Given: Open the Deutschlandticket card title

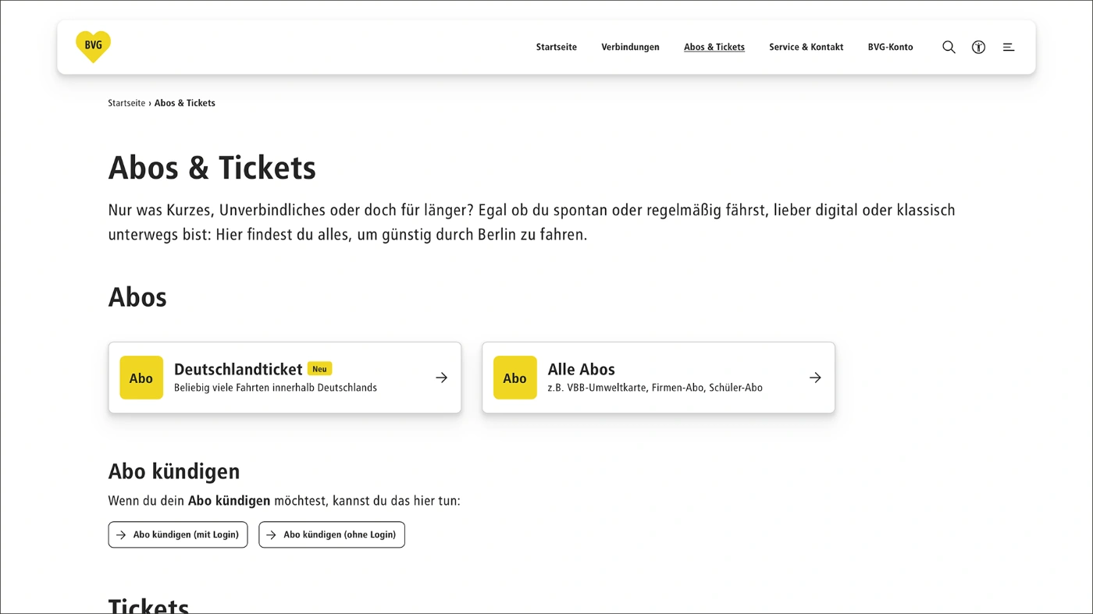Looking at the screenshot, I should pyautogui.click(x=238, y=369).
